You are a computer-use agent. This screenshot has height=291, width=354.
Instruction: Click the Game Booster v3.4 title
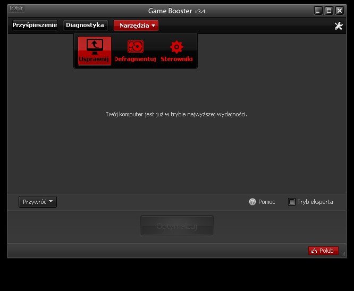(x=176, y=11)
